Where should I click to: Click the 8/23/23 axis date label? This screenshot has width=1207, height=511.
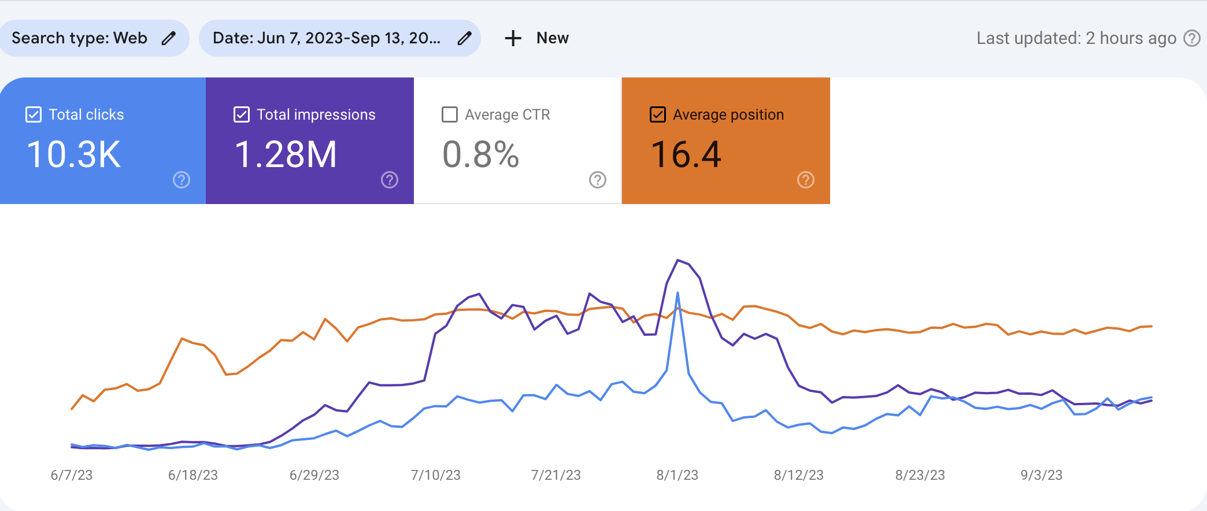click(x=920, y=475)
